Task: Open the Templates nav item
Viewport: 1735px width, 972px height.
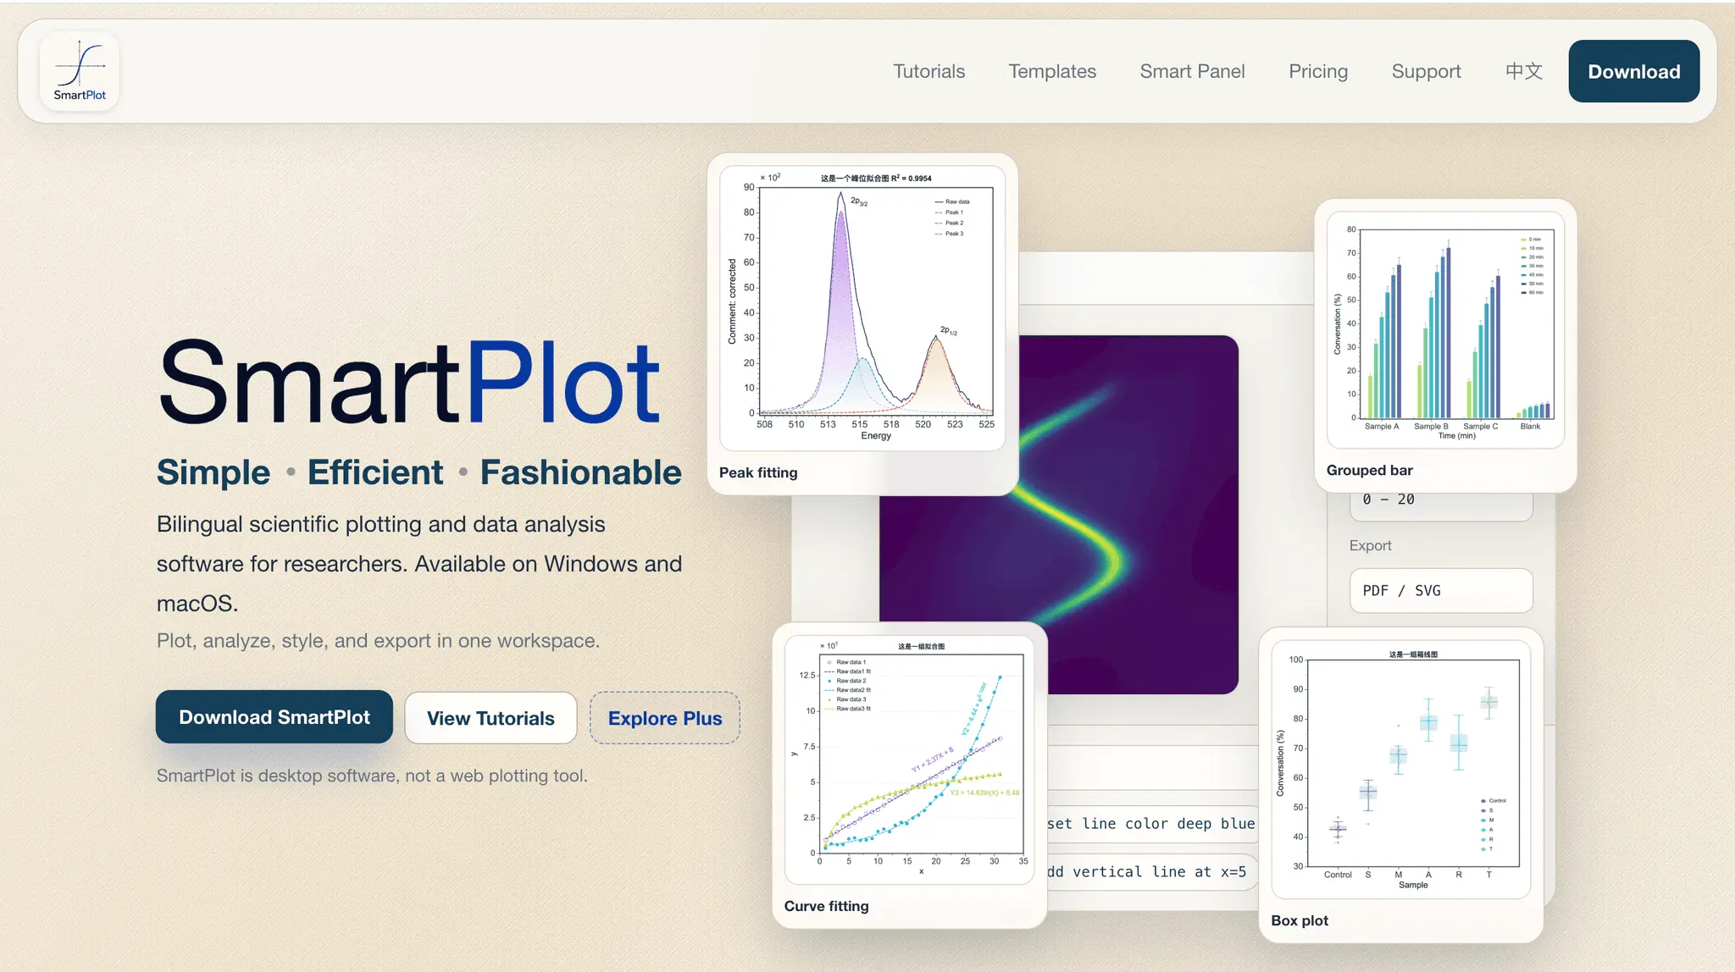Action: [x=1052, y=71]
